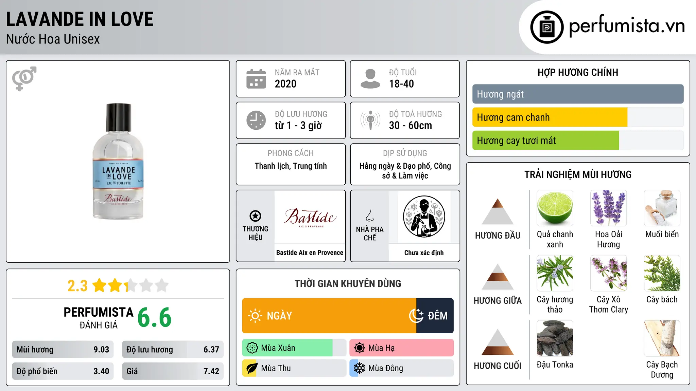Click the sillage icon beside ĐỘ TOẢ HƯƠNG
Image resolution: width=696 pixels, height=391 pixels.
370,120
